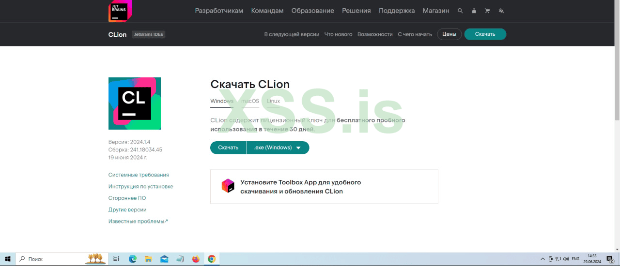Click the CLion title in subheader
The height and width of the screenshot is (266, 620).
point(118,34)
